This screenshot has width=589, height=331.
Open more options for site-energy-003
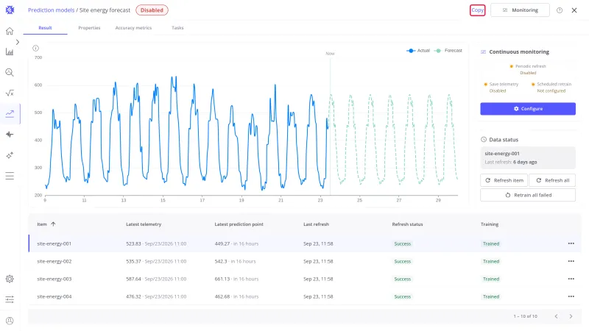pyautogui.click(x=571, y=279)
